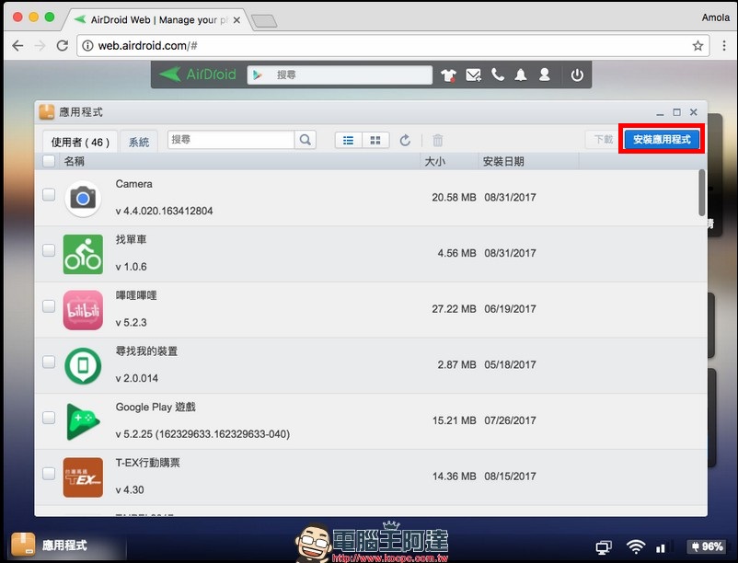Open the phone call icon
This screenshot has width=738, height=563.
[498, 75]
